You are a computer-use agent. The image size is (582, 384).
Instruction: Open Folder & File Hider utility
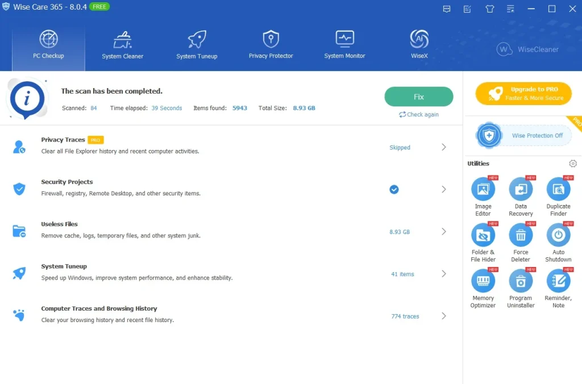coord(483,243)
